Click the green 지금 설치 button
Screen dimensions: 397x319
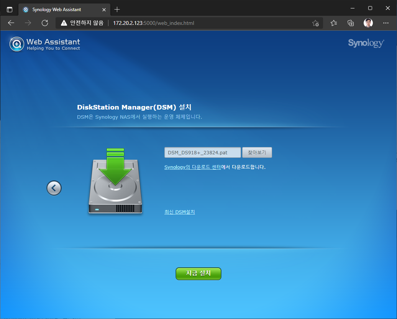coord(198,274)
